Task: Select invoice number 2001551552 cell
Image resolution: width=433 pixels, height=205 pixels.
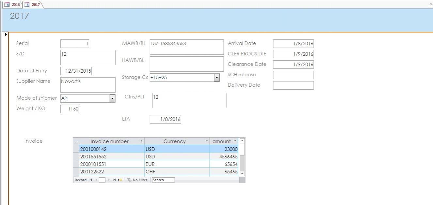Action: [x=112, y=156]
